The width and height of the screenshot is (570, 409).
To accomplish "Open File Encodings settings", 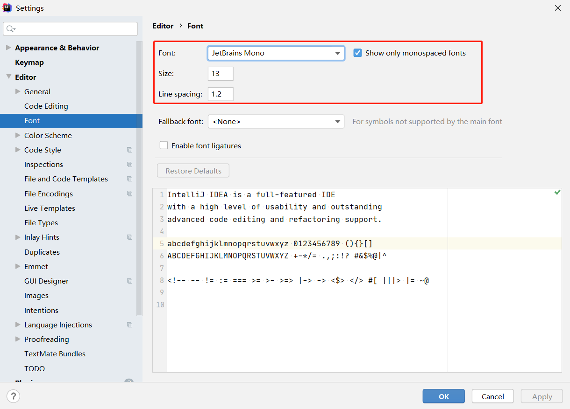I will pos(49,194).
